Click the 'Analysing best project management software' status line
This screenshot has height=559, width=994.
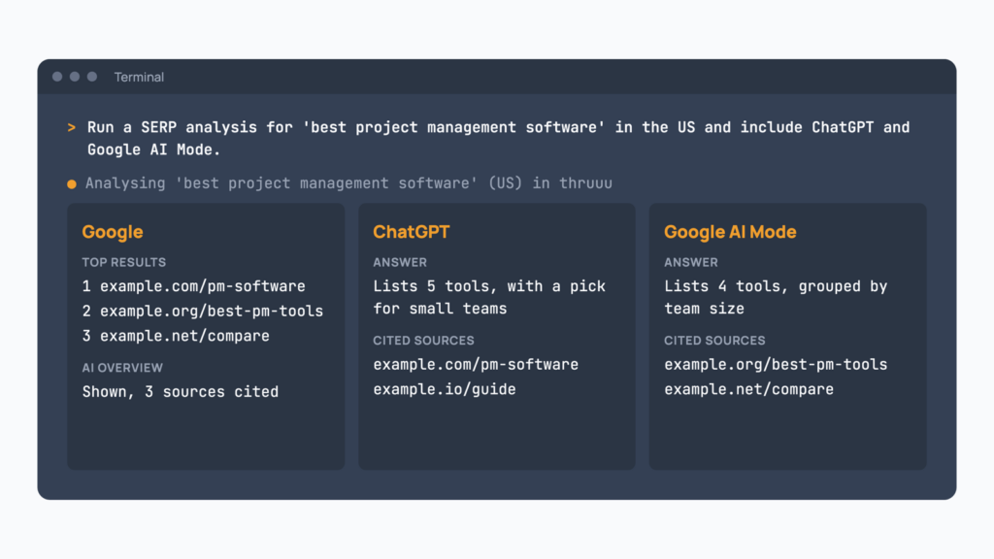tap(348, 183)
